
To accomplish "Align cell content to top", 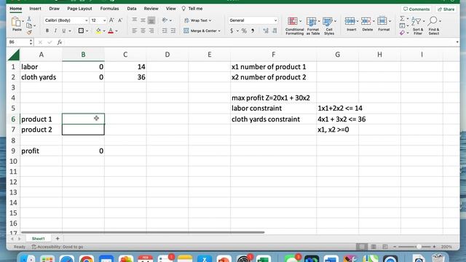I will [135, 20].
